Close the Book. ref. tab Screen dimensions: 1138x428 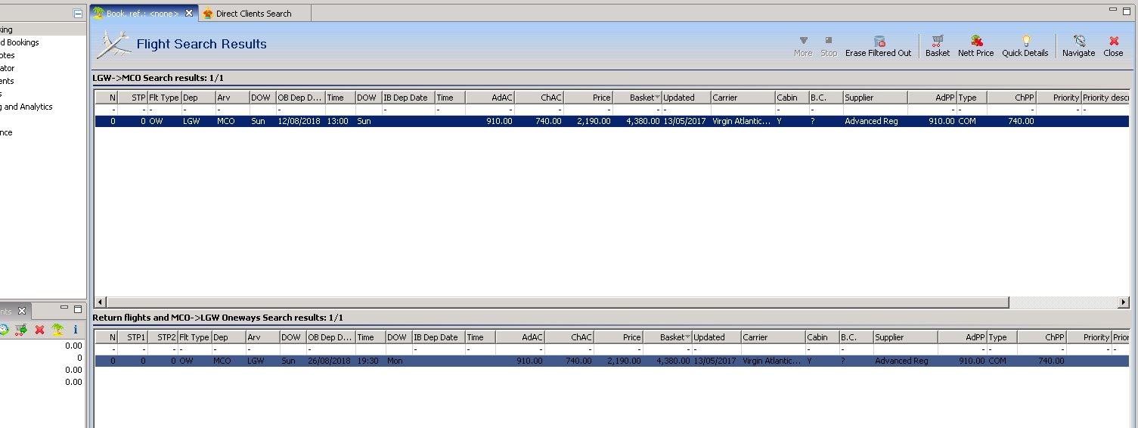(189, 14)
